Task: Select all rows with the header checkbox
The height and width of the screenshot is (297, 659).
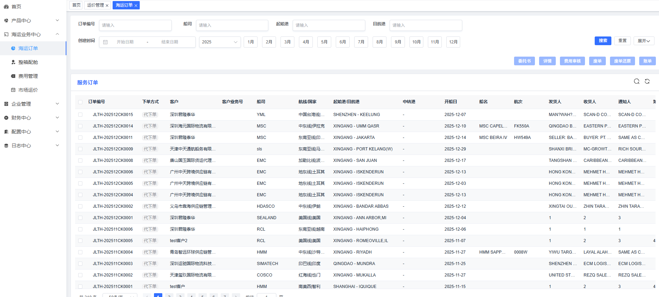Action: (x=80, y=102)
